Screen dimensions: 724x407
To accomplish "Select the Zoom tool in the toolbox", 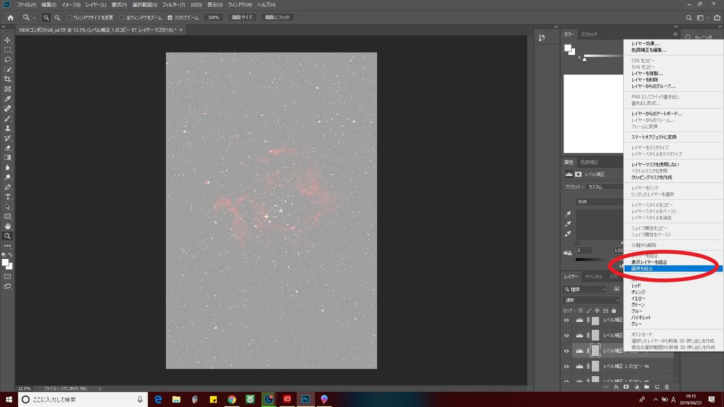I will (8, 236).
